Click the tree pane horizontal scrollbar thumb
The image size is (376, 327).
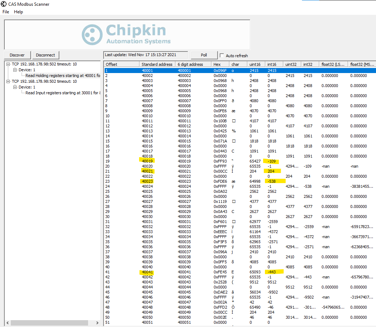pyautogui.click(x=49, y=323)
